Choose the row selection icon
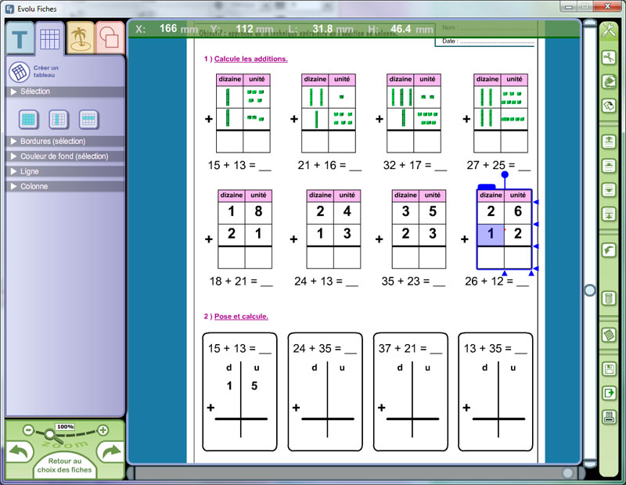The height and width of the screenshot is (485, 626). click(88, 120)
